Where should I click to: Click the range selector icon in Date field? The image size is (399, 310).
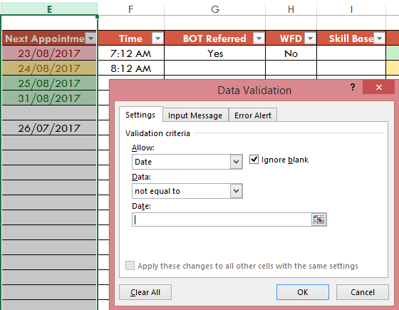[319, 219]
